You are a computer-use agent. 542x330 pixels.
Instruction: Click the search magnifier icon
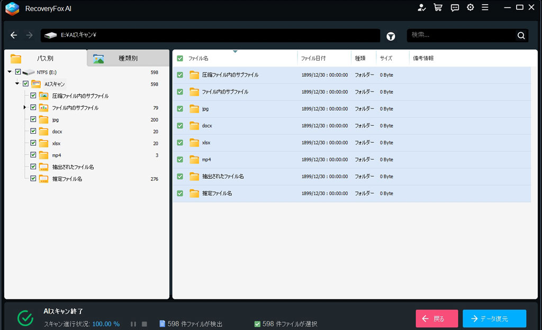coord(521,35)
